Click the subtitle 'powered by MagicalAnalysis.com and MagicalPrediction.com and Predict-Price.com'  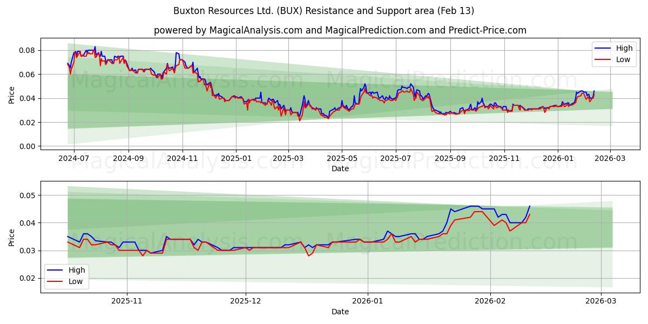(340, 30)
